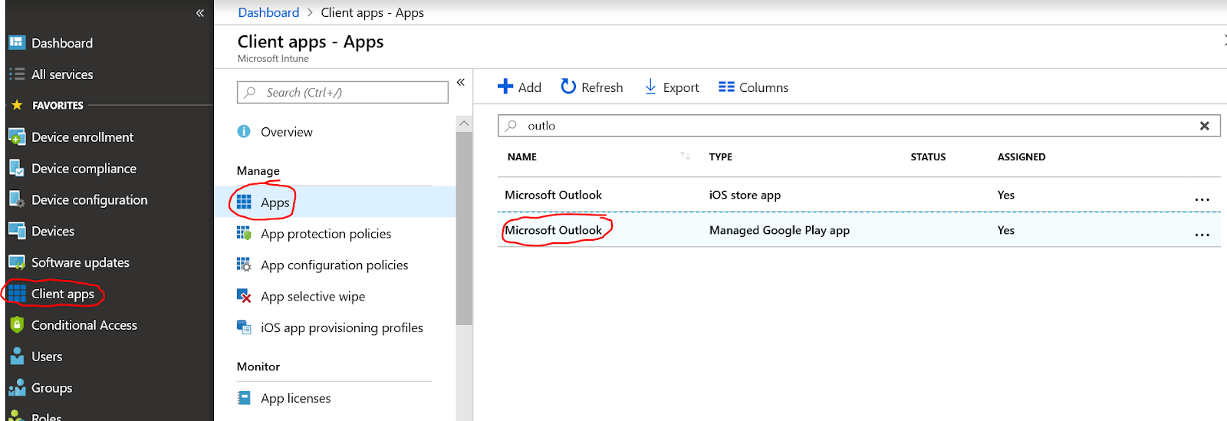Open App configuration policies
The width and height of the screenshot is (1227, 421).
coord(334,265)
